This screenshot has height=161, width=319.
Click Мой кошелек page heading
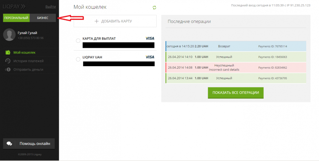90,7
